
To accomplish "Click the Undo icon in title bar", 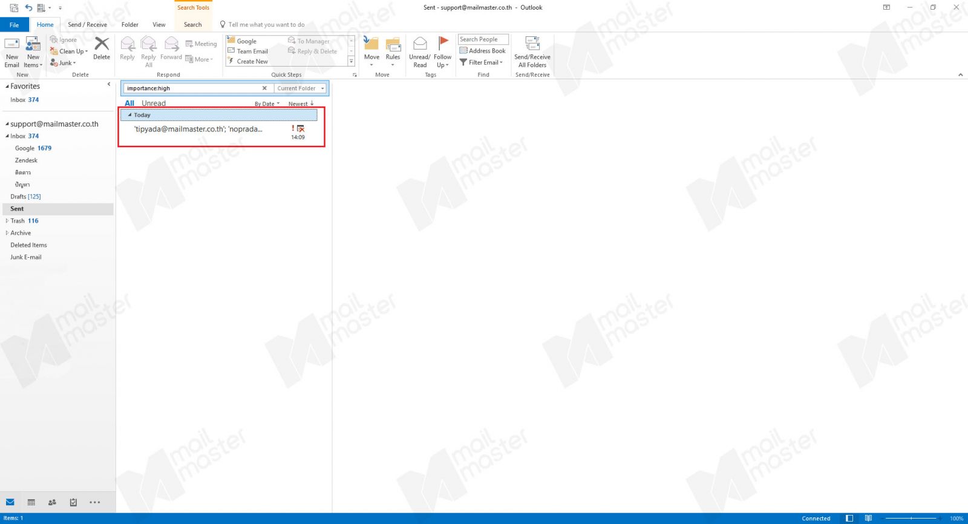I will click(28, 8).
